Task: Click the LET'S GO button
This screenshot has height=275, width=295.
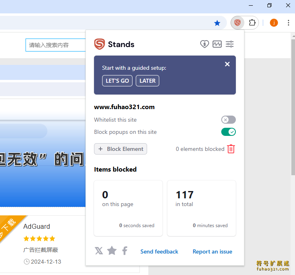Action: click(x=117, y=81)
